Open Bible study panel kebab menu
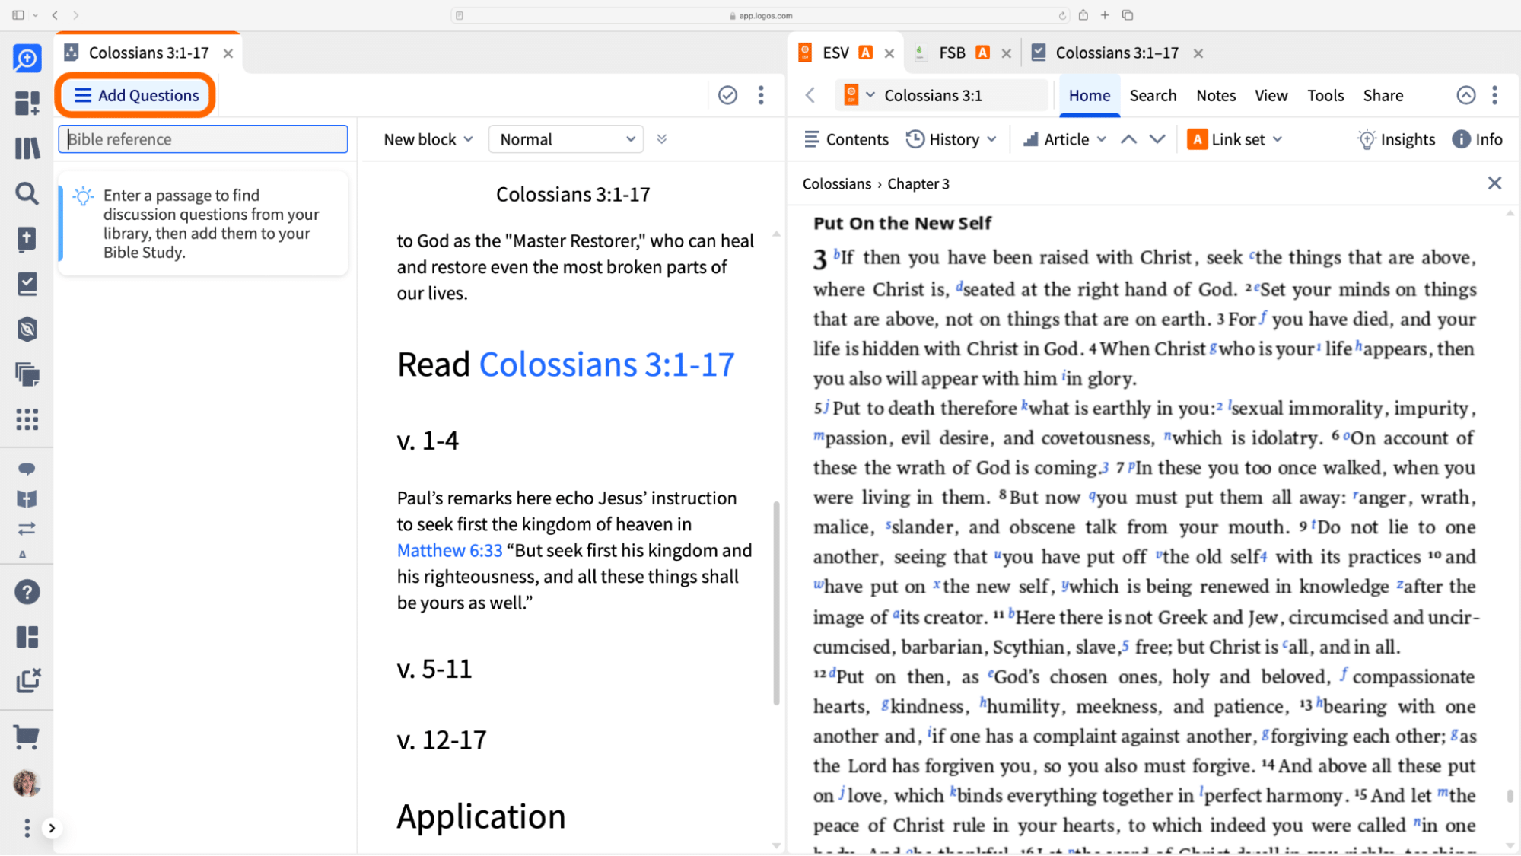Screen dimensions: 1521x856 (x=761, y=95)
